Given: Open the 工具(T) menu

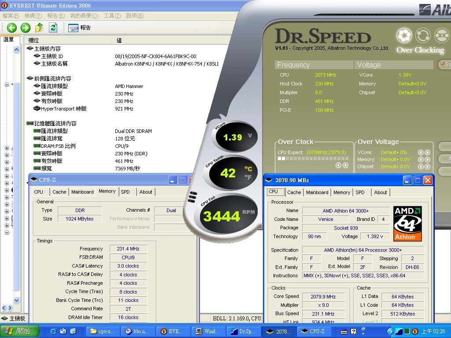Looking at the screenshot, I should [112, 16].
